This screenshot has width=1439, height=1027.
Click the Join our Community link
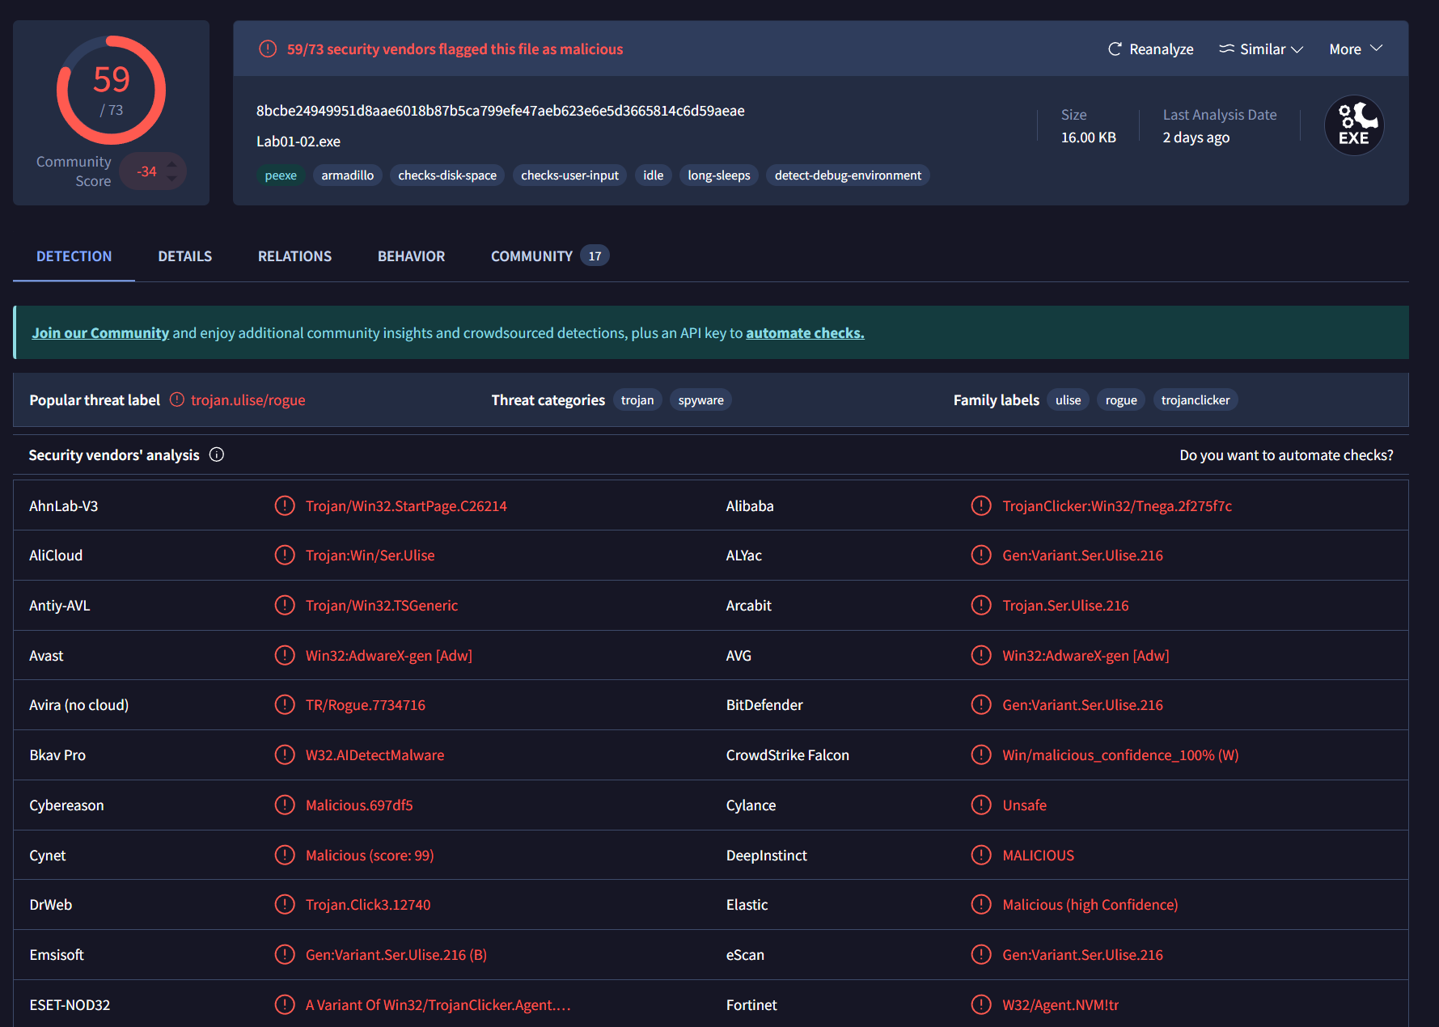point(100,332)
